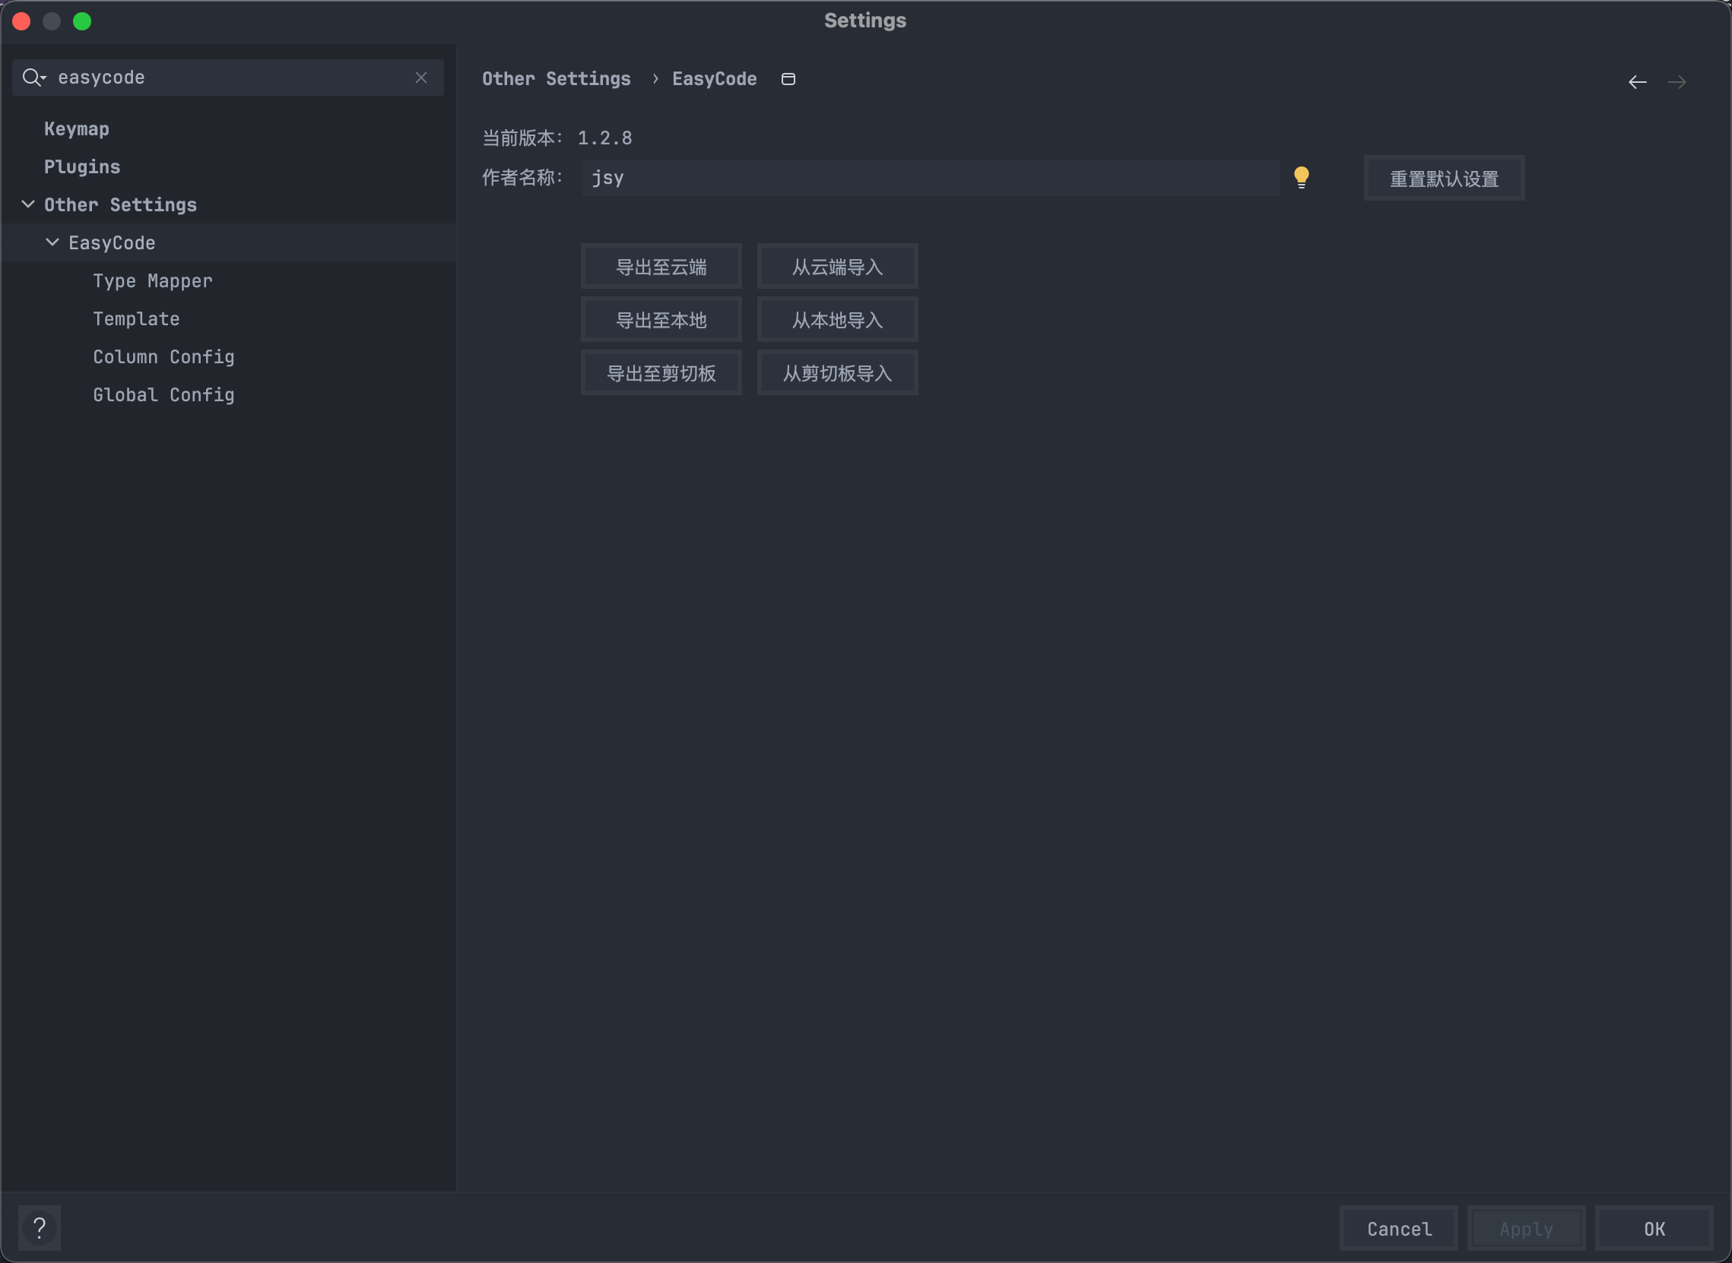1732x1263 pixels.
Task: Open the Keymap settings page
Action: (x=77, y=128)
